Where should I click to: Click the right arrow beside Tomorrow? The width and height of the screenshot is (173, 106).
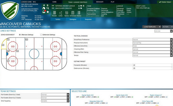pos(24,19)
